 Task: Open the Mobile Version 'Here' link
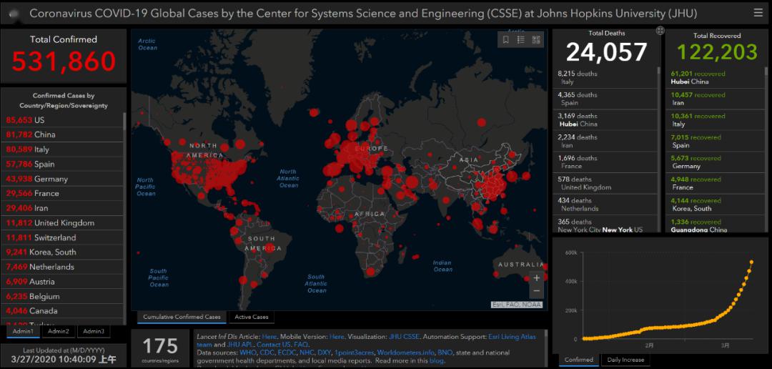click(x=337, y=337)
